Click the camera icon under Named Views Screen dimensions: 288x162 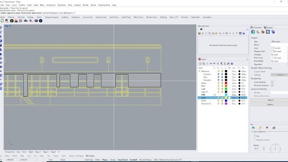(x=201, y=29)
